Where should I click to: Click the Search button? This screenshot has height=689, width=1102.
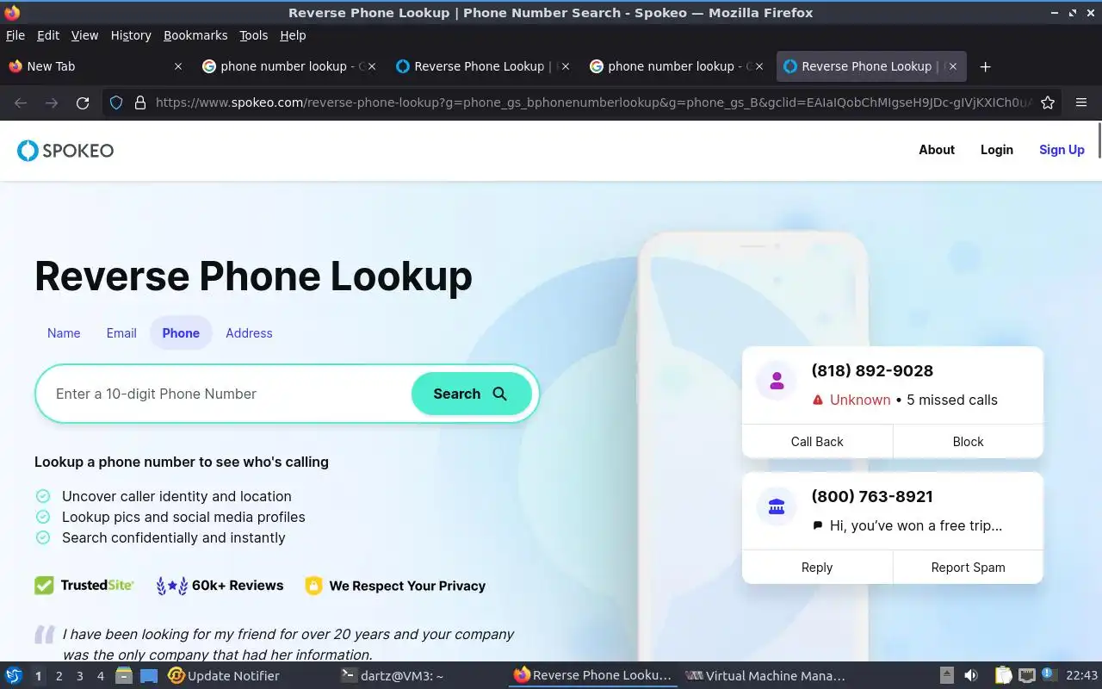click(x=471, y=394)
